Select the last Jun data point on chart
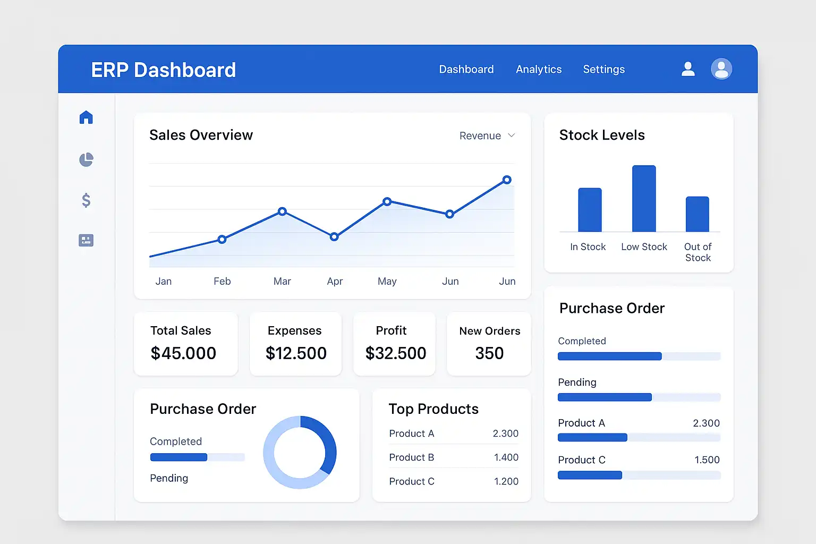The image size is (816, 544). point(507,180)
